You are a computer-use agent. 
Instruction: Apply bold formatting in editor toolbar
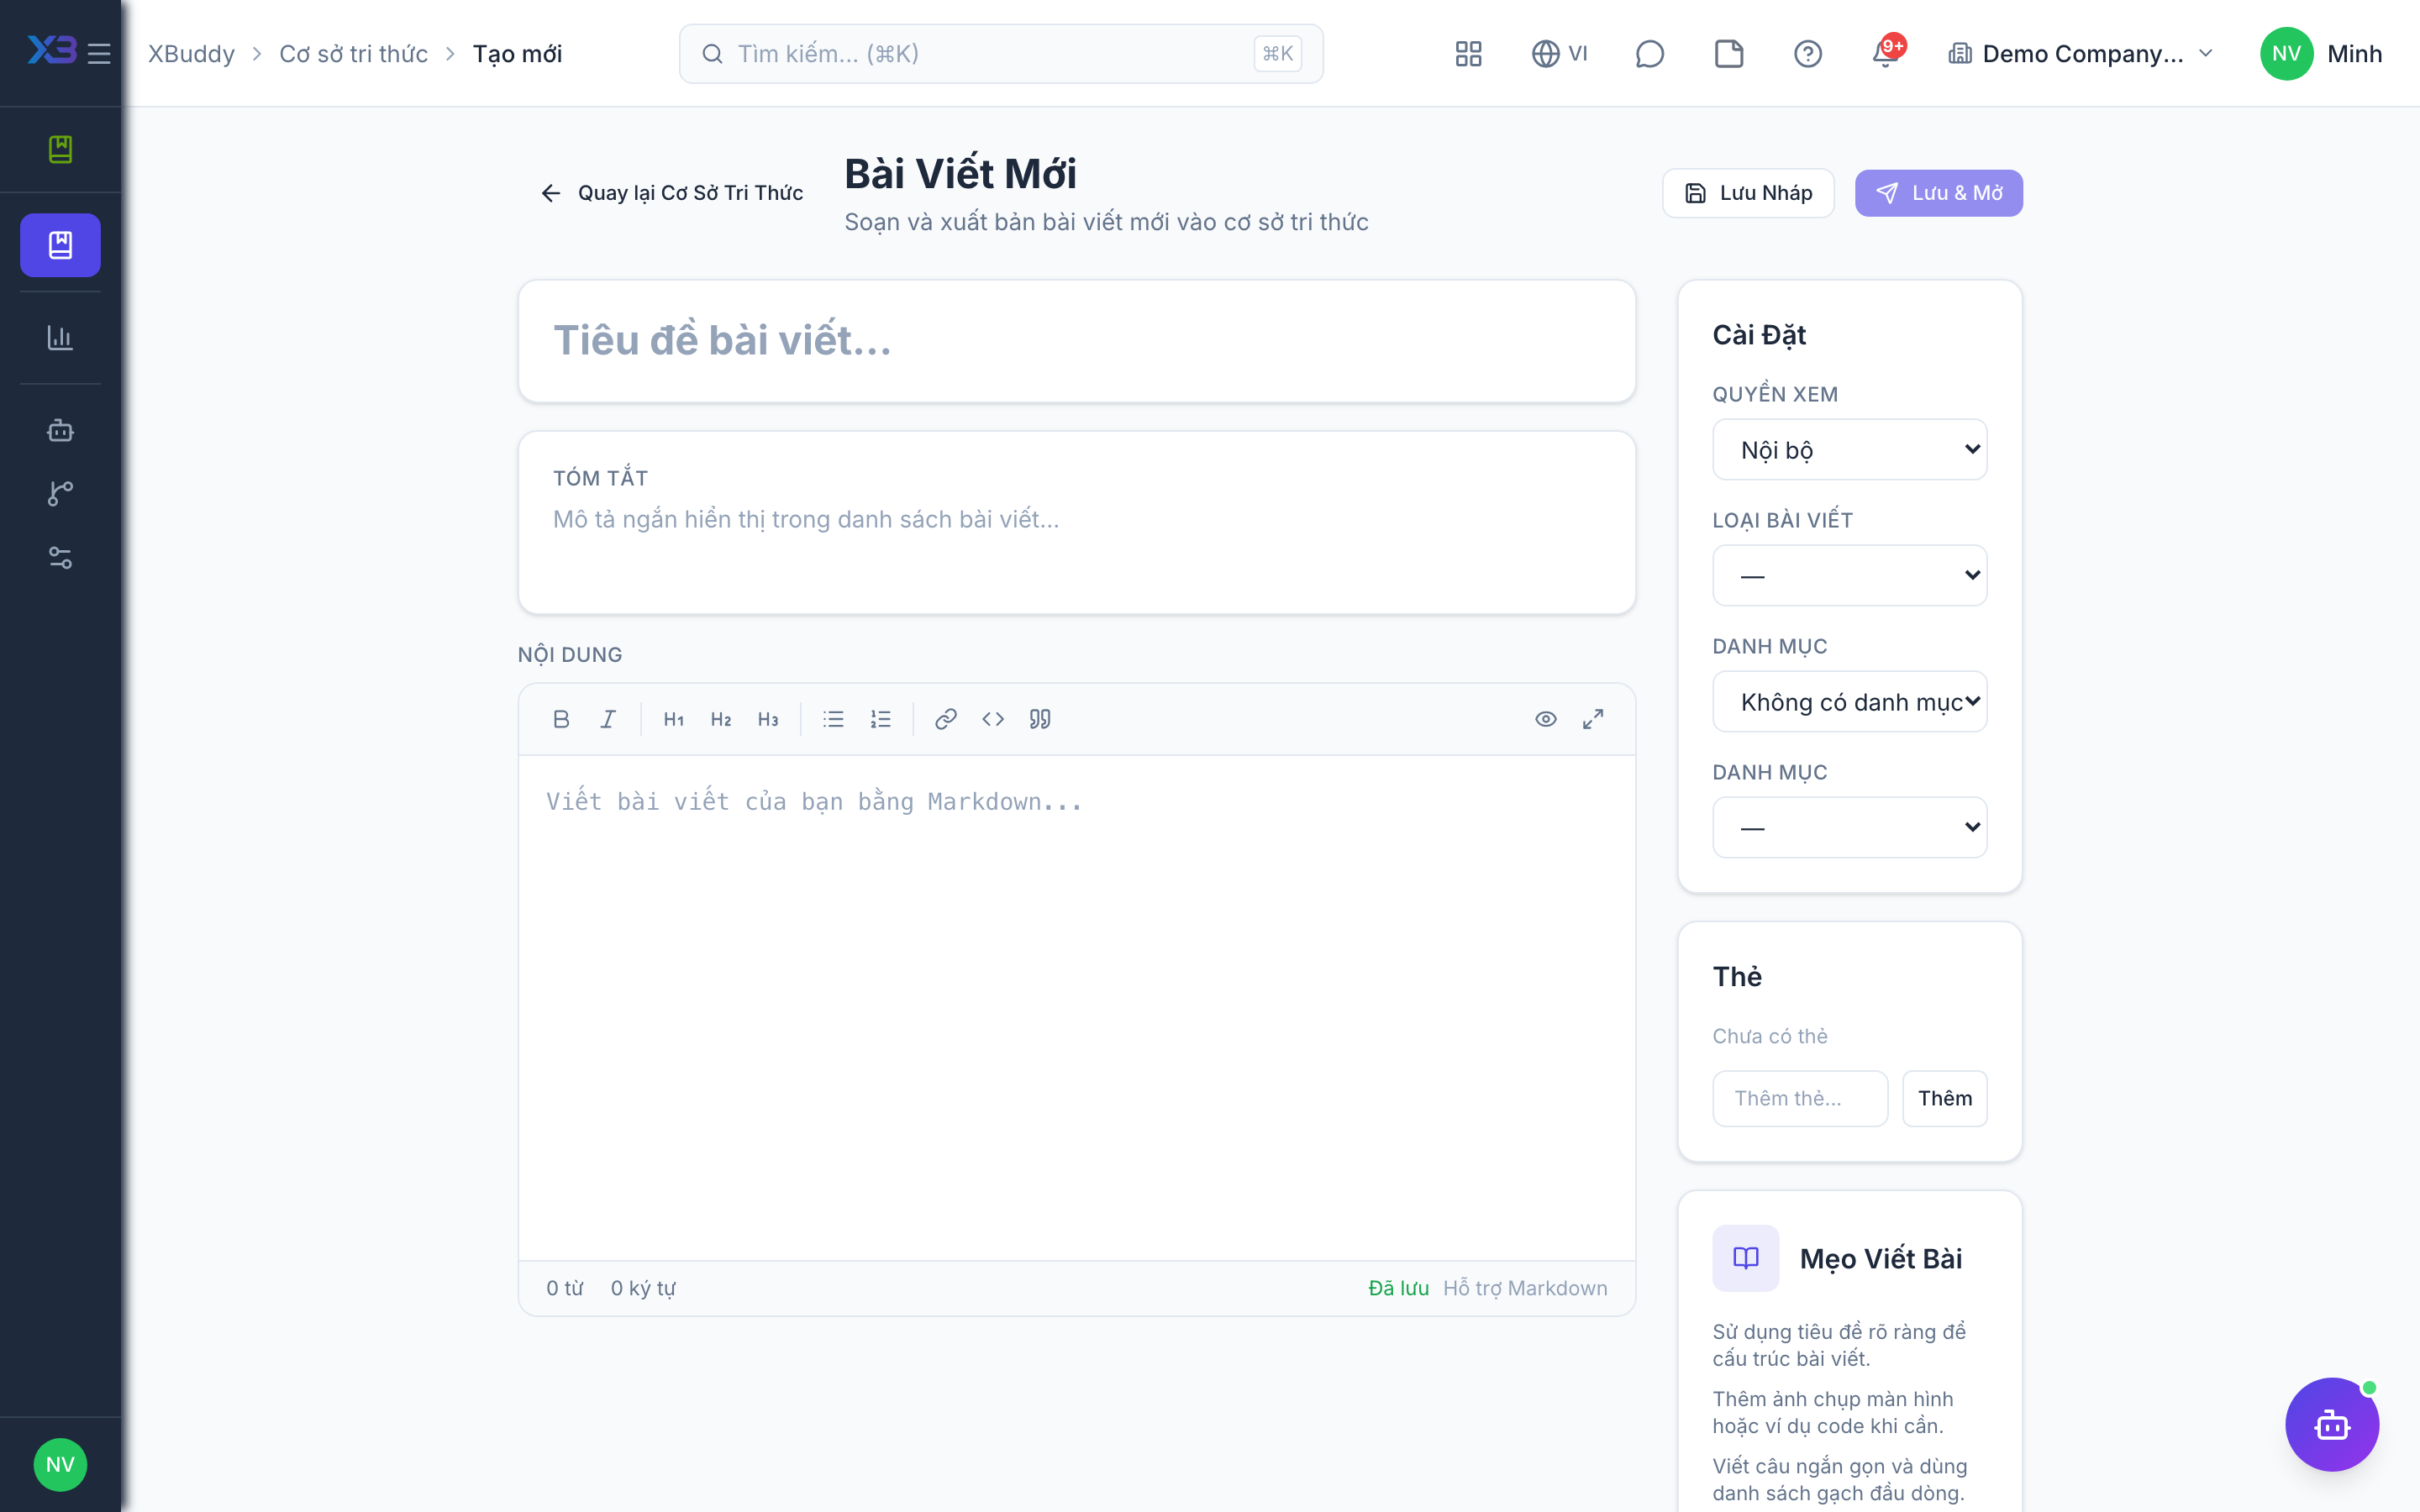coord(561,719)
